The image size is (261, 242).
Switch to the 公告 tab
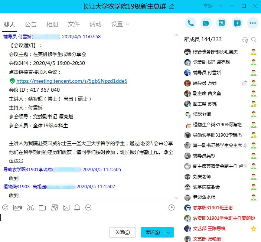[31, 24]
